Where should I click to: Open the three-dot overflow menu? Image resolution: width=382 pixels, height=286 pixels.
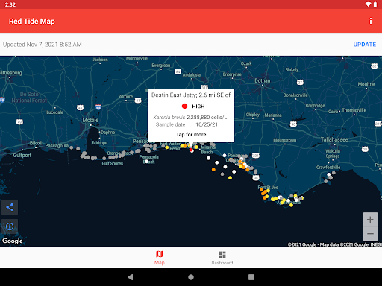pos(371,21)
